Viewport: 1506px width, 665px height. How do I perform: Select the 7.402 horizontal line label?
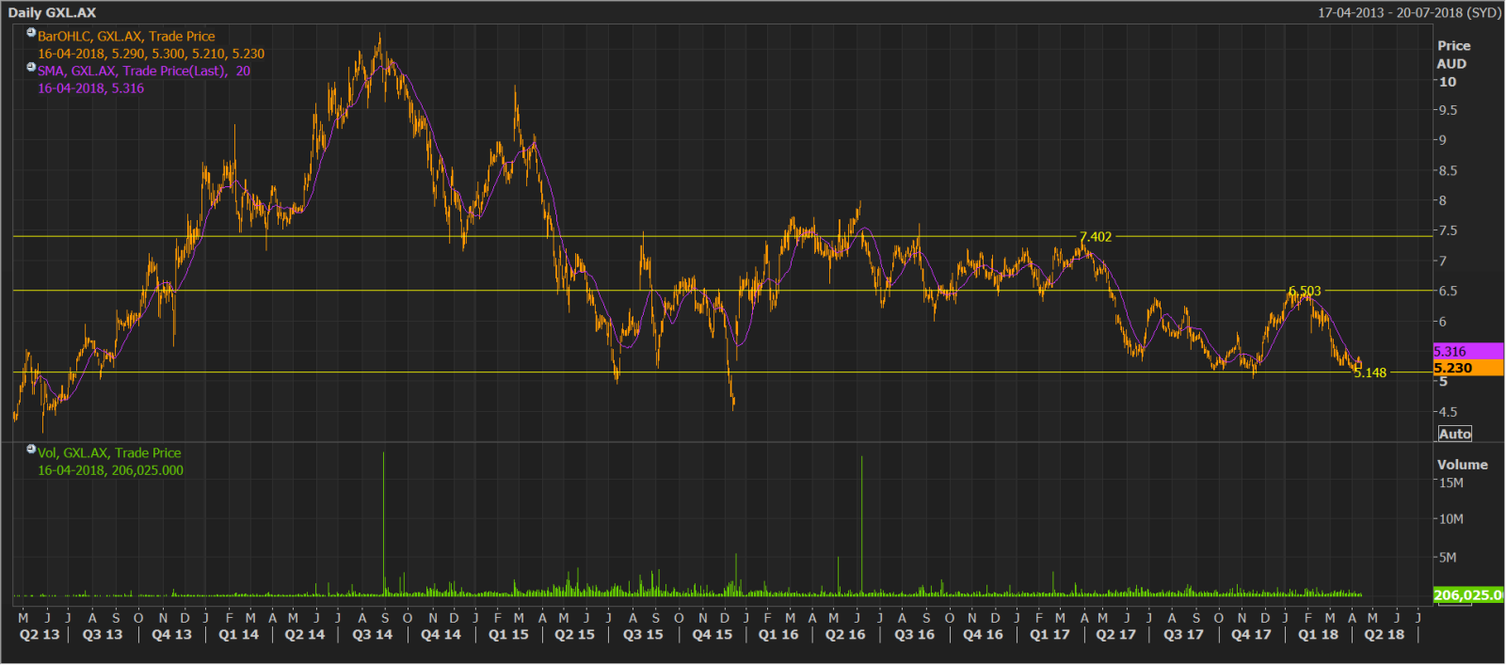(1095, 237)
